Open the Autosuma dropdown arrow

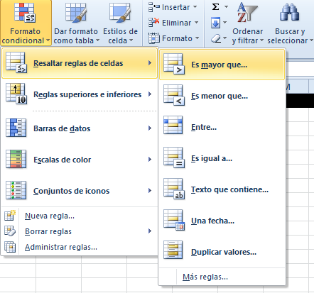(226, 7)
